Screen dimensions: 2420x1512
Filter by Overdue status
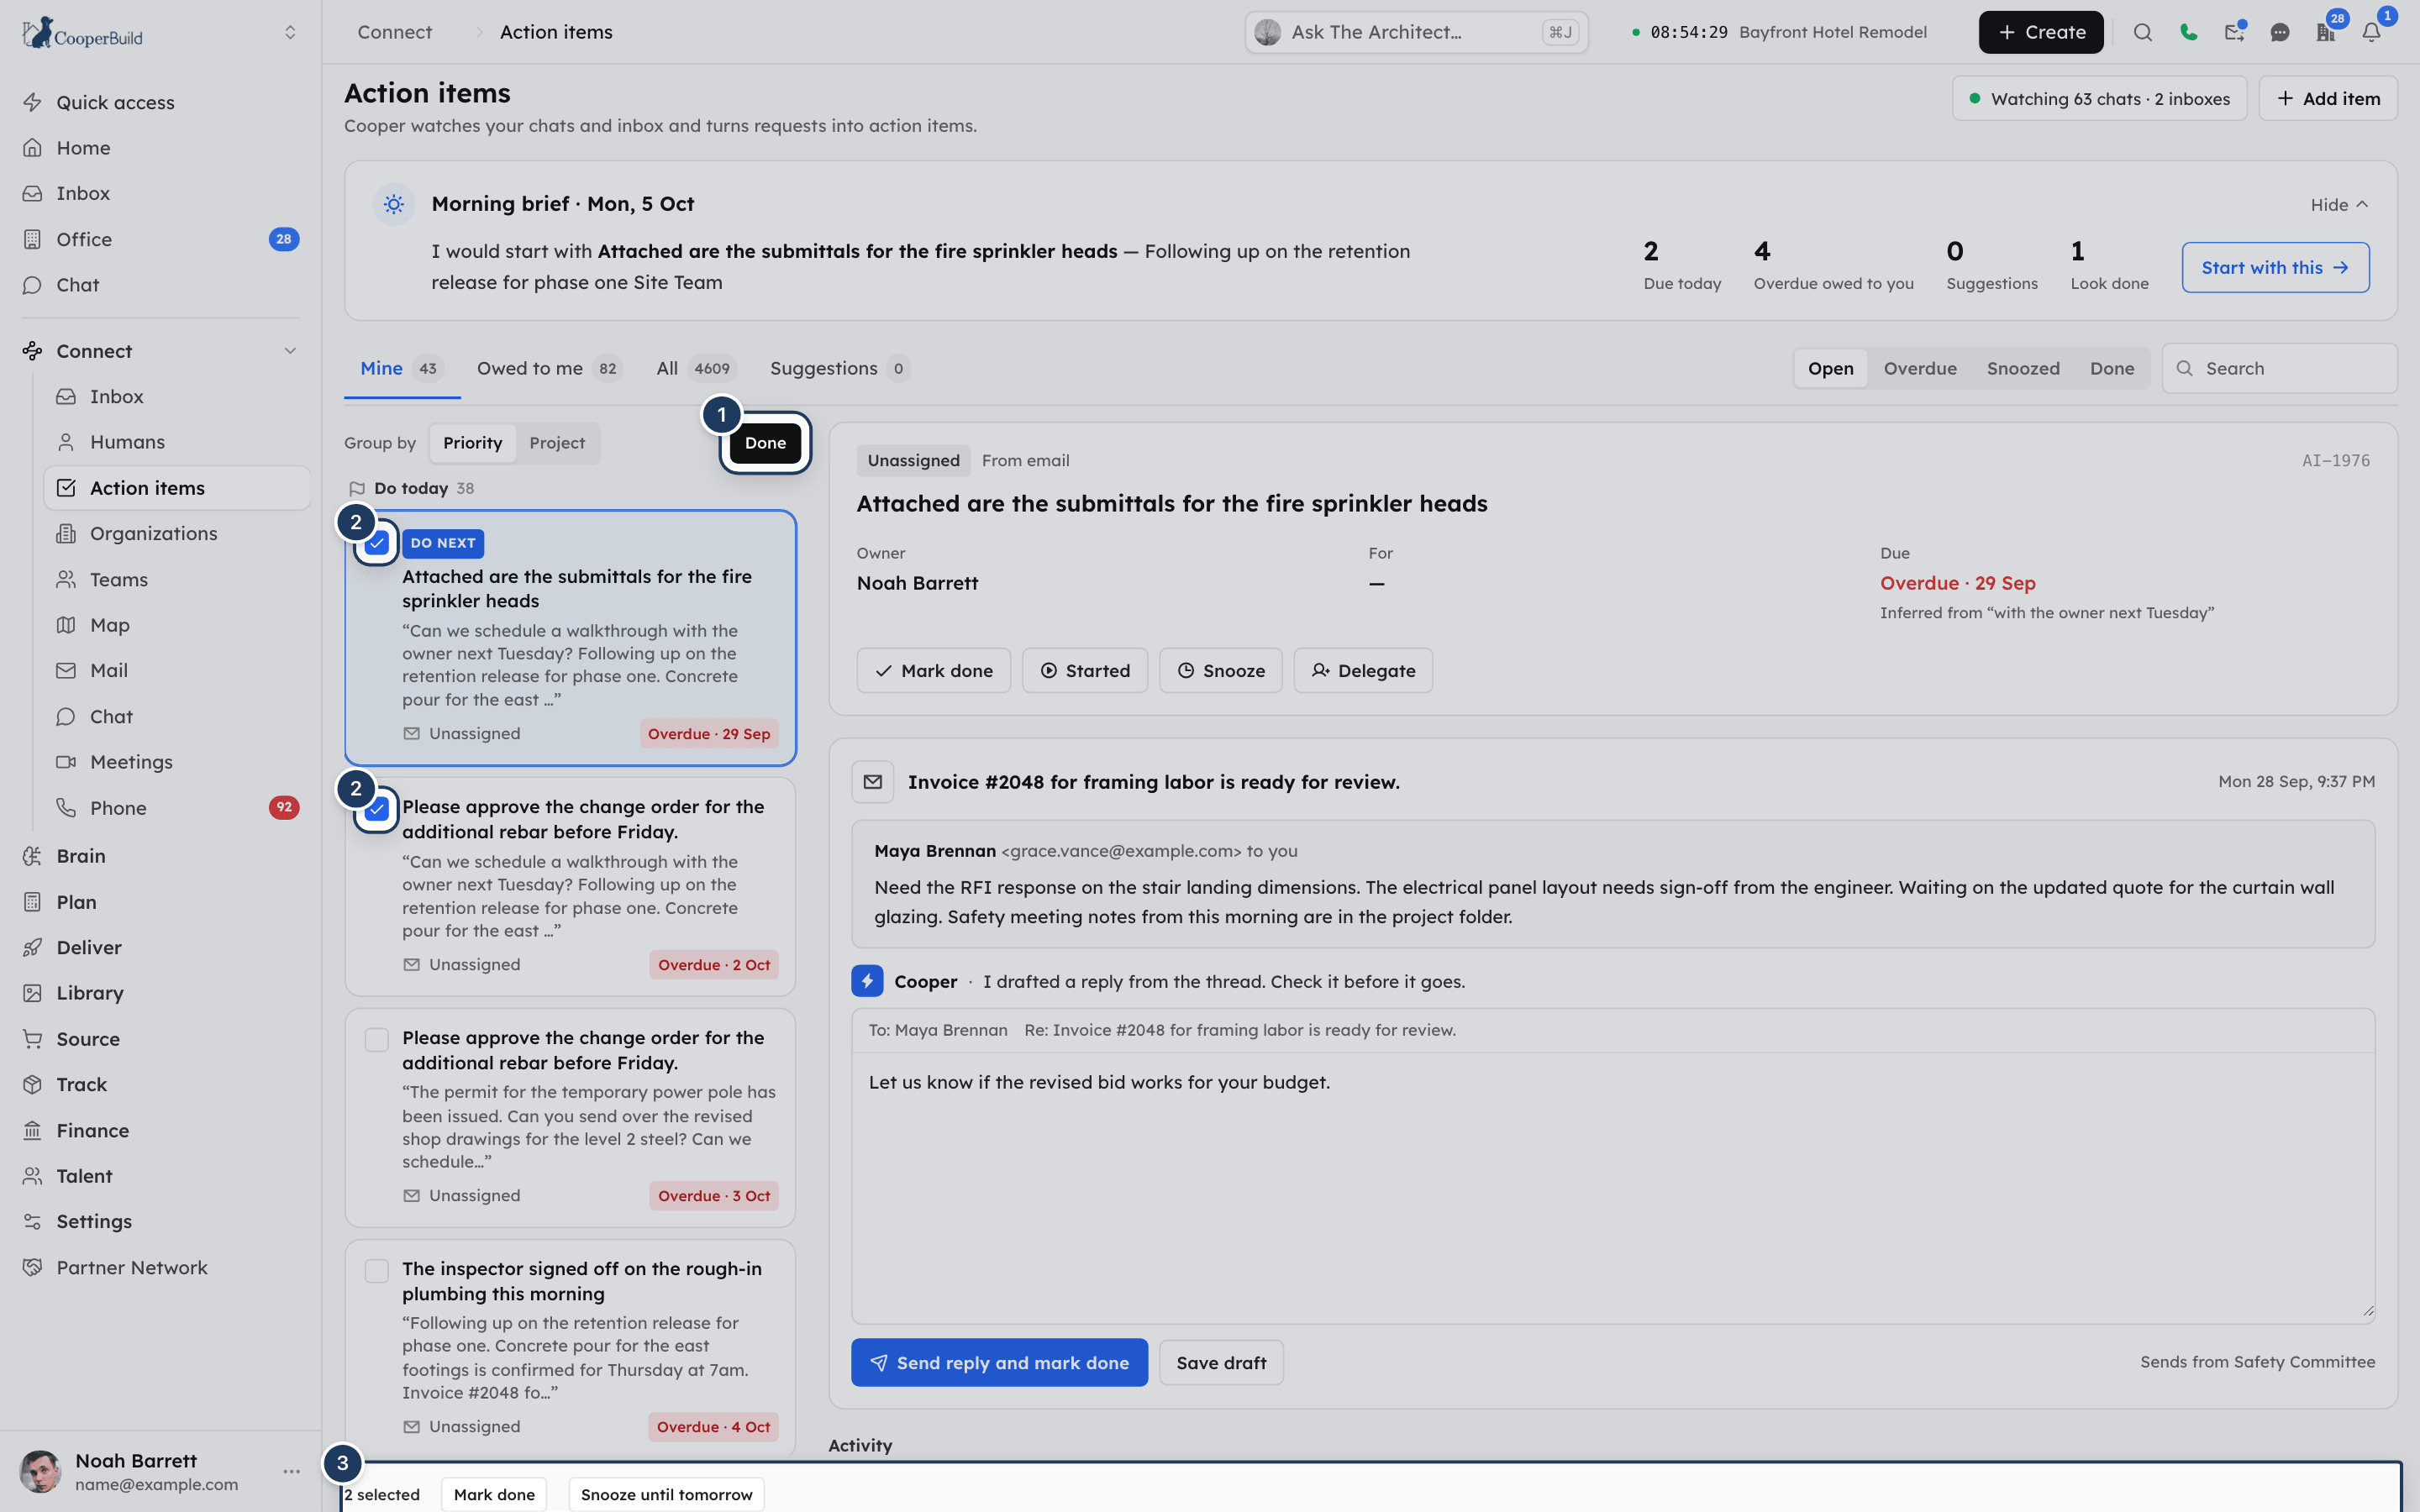pos(1920,368)
